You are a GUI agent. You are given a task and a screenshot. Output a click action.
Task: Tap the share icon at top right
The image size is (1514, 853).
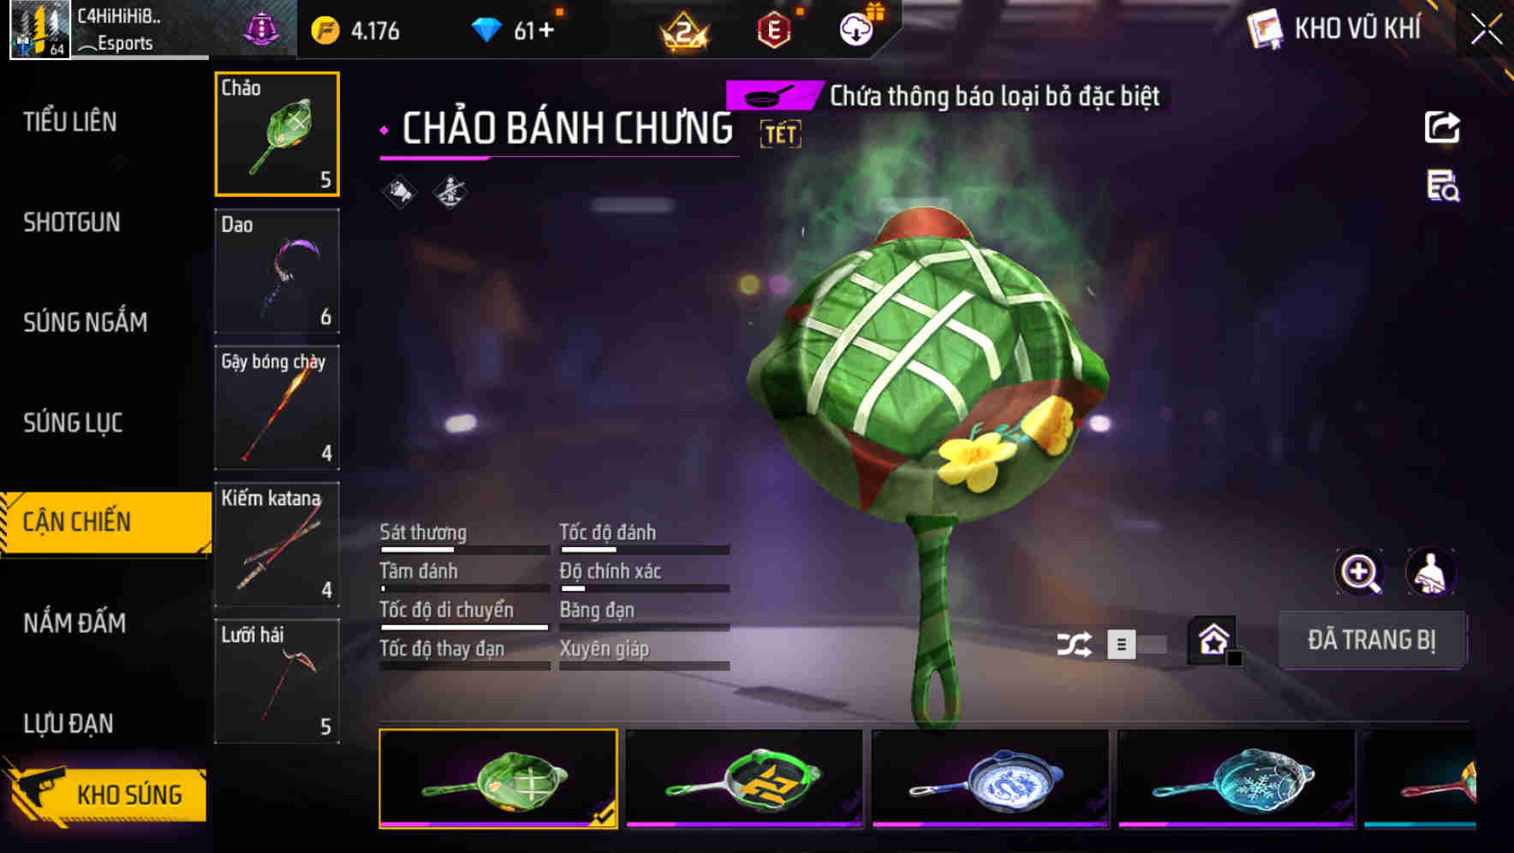click(x=1442, y=128)
